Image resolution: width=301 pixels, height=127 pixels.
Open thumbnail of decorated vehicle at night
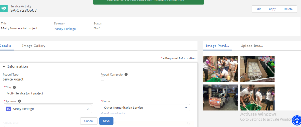pyautogui.click(x=220, y=98)
